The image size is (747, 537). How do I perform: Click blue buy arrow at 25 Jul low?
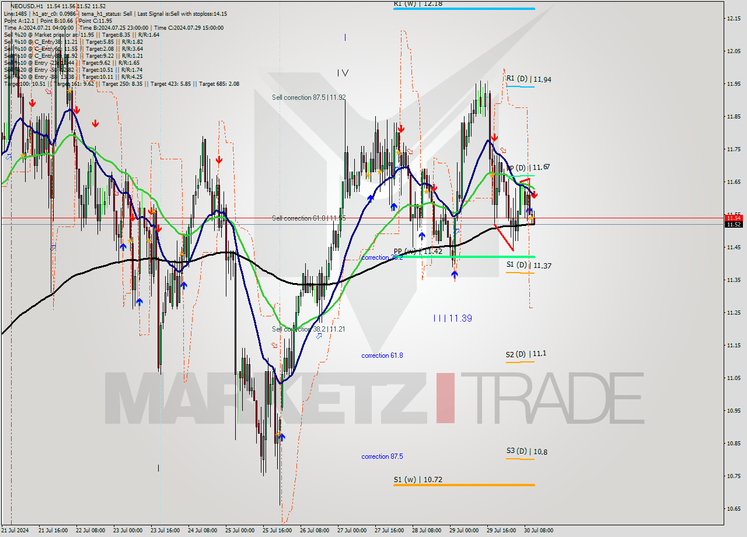pos(282,437)
